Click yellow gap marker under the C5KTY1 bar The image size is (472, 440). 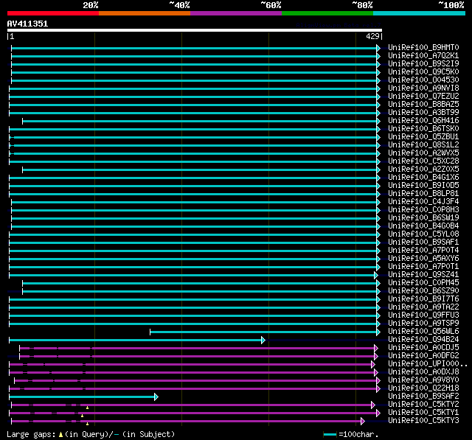point(82,416)
